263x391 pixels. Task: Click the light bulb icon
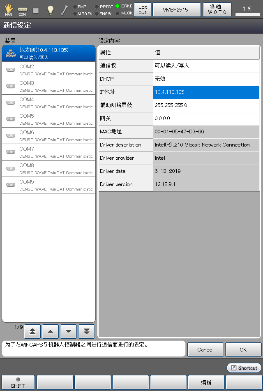click(x=50, y=10)
